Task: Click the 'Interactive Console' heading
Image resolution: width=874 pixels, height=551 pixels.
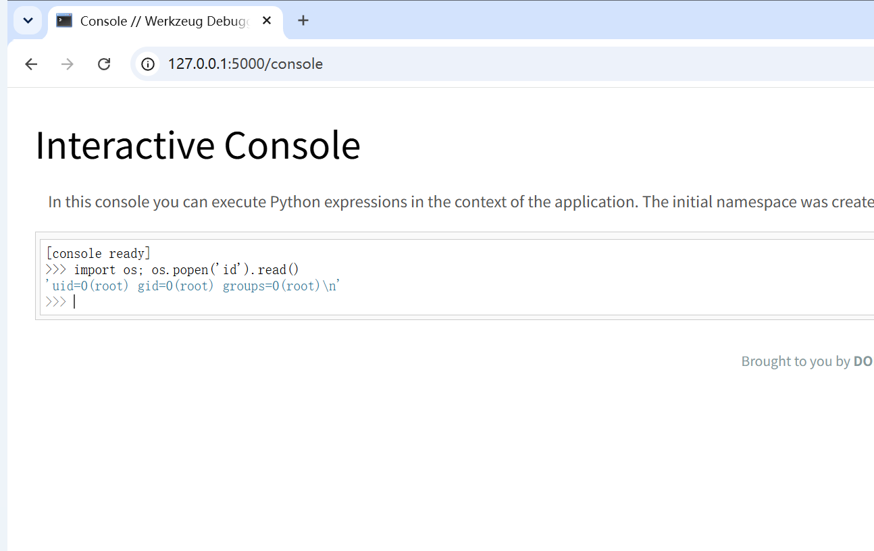Action: click(198, 145)
